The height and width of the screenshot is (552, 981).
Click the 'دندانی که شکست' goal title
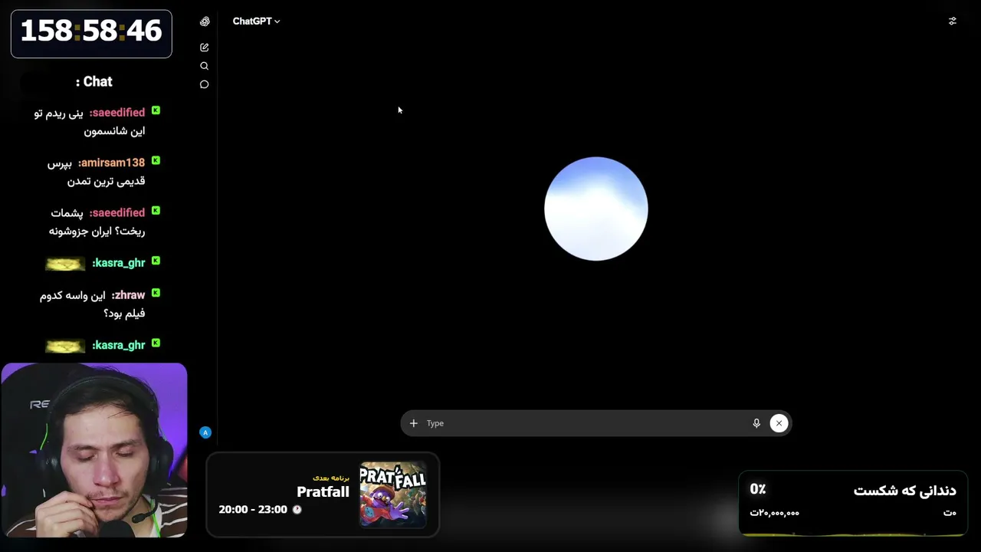(905, 491)
